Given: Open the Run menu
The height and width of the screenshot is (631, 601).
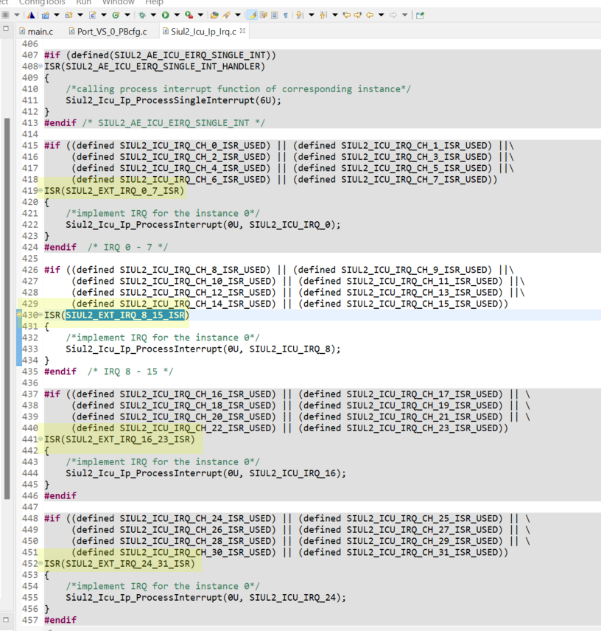Looking at the screenshot, I should (x=84, y=2).
